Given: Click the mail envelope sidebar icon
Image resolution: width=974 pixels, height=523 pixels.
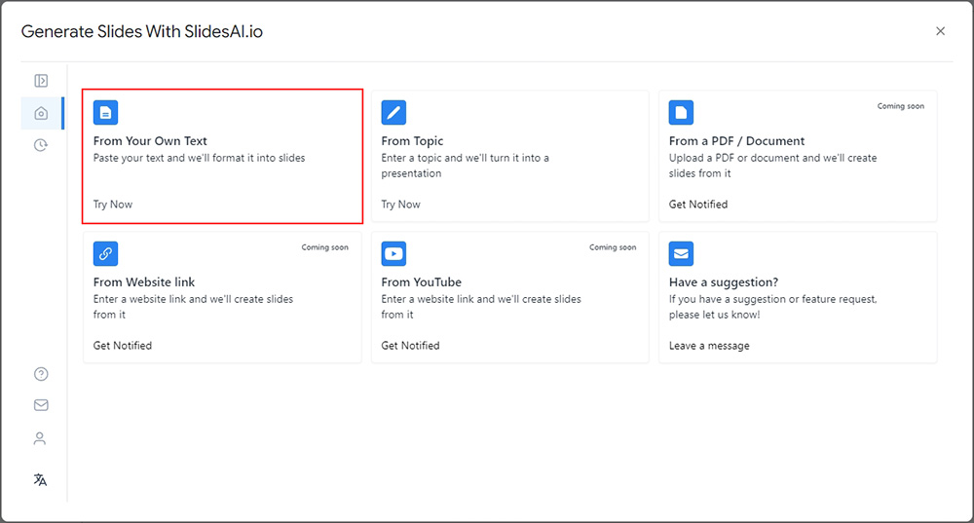Looking at the screenshot, I should click(41, 405).
